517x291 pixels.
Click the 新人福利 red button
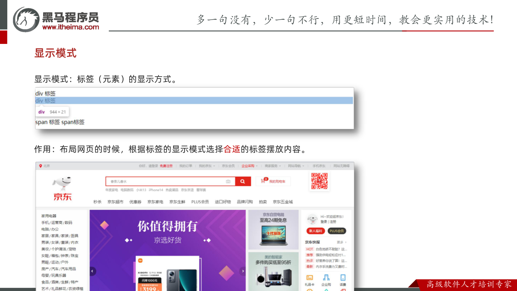point(315,231)
